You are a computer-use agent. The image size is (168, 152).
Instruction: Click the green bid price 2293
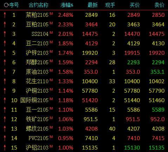(x=134, y=62)
